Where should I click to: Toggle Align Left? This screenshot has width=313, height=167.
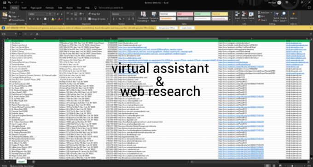68,19
